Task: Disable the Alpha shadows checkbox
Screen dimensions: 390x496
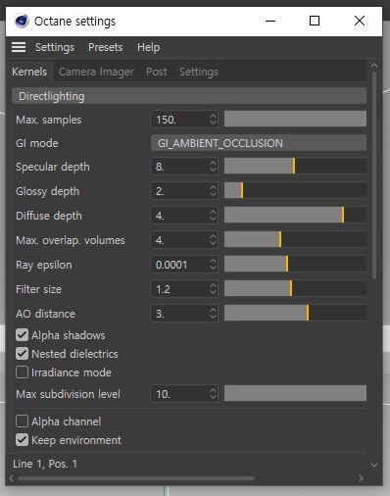Action: (22, 335)
